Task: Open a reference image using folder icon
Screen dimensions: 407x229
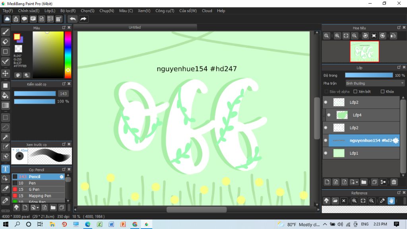Action: pyautogui.click(x=335, y=201)
